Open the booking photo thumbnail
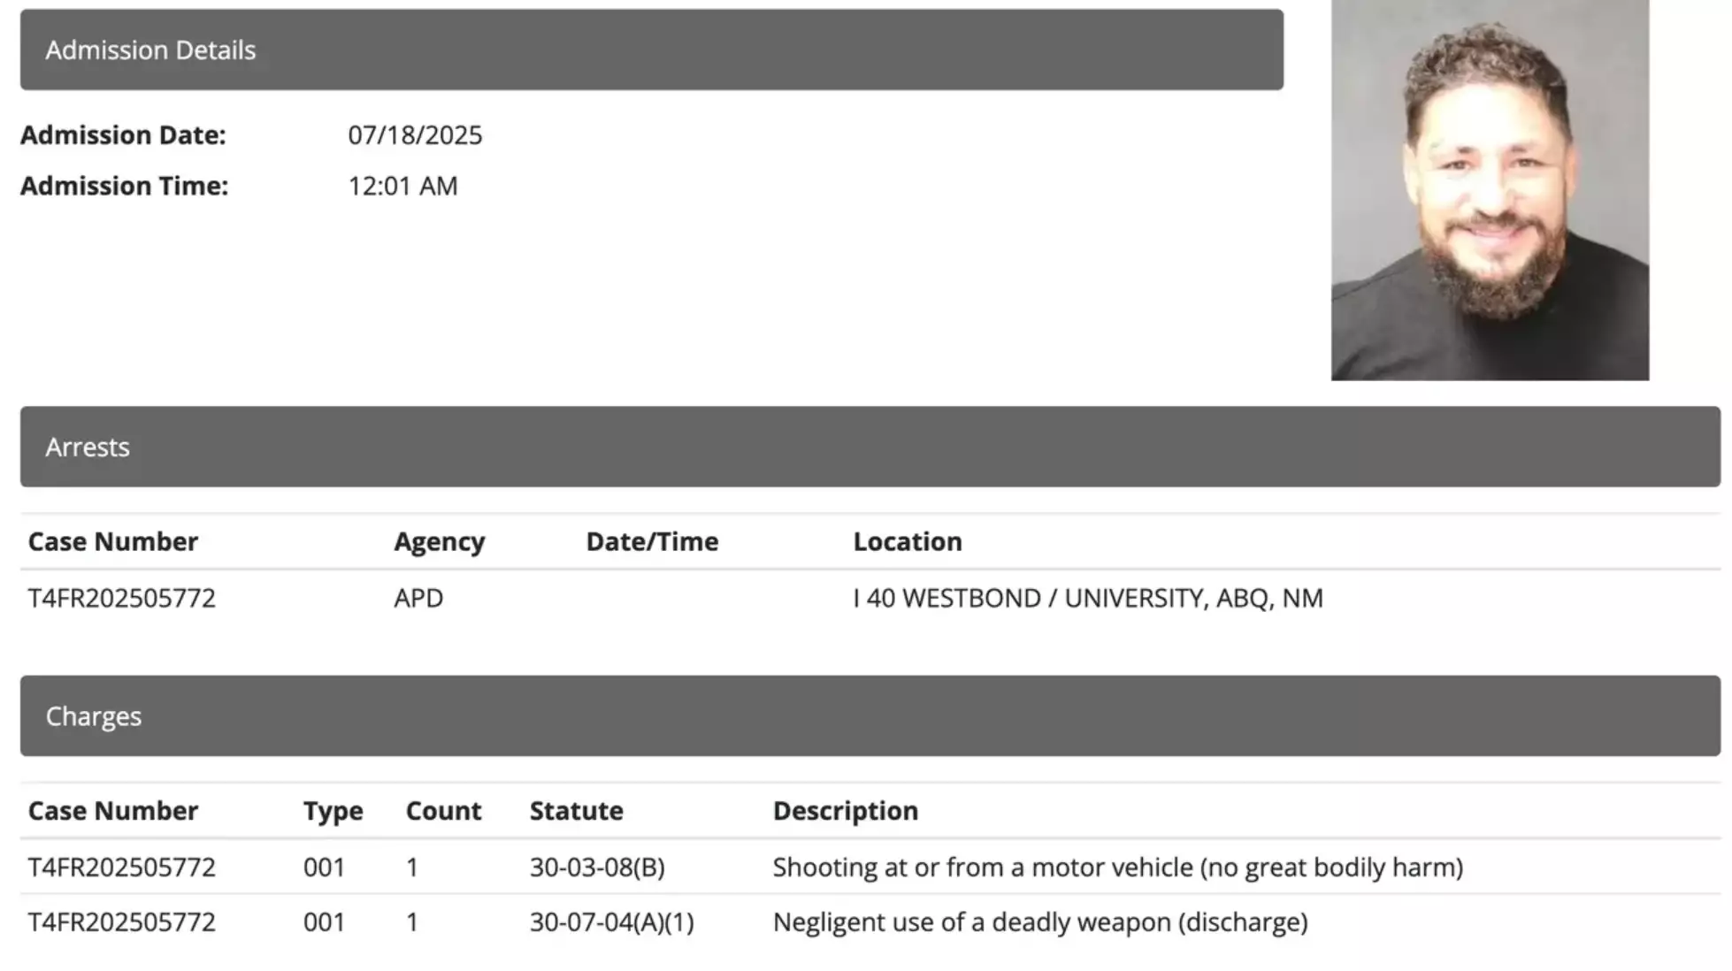The width and height of the screenshot is (1732, 971). (1489, 190)
